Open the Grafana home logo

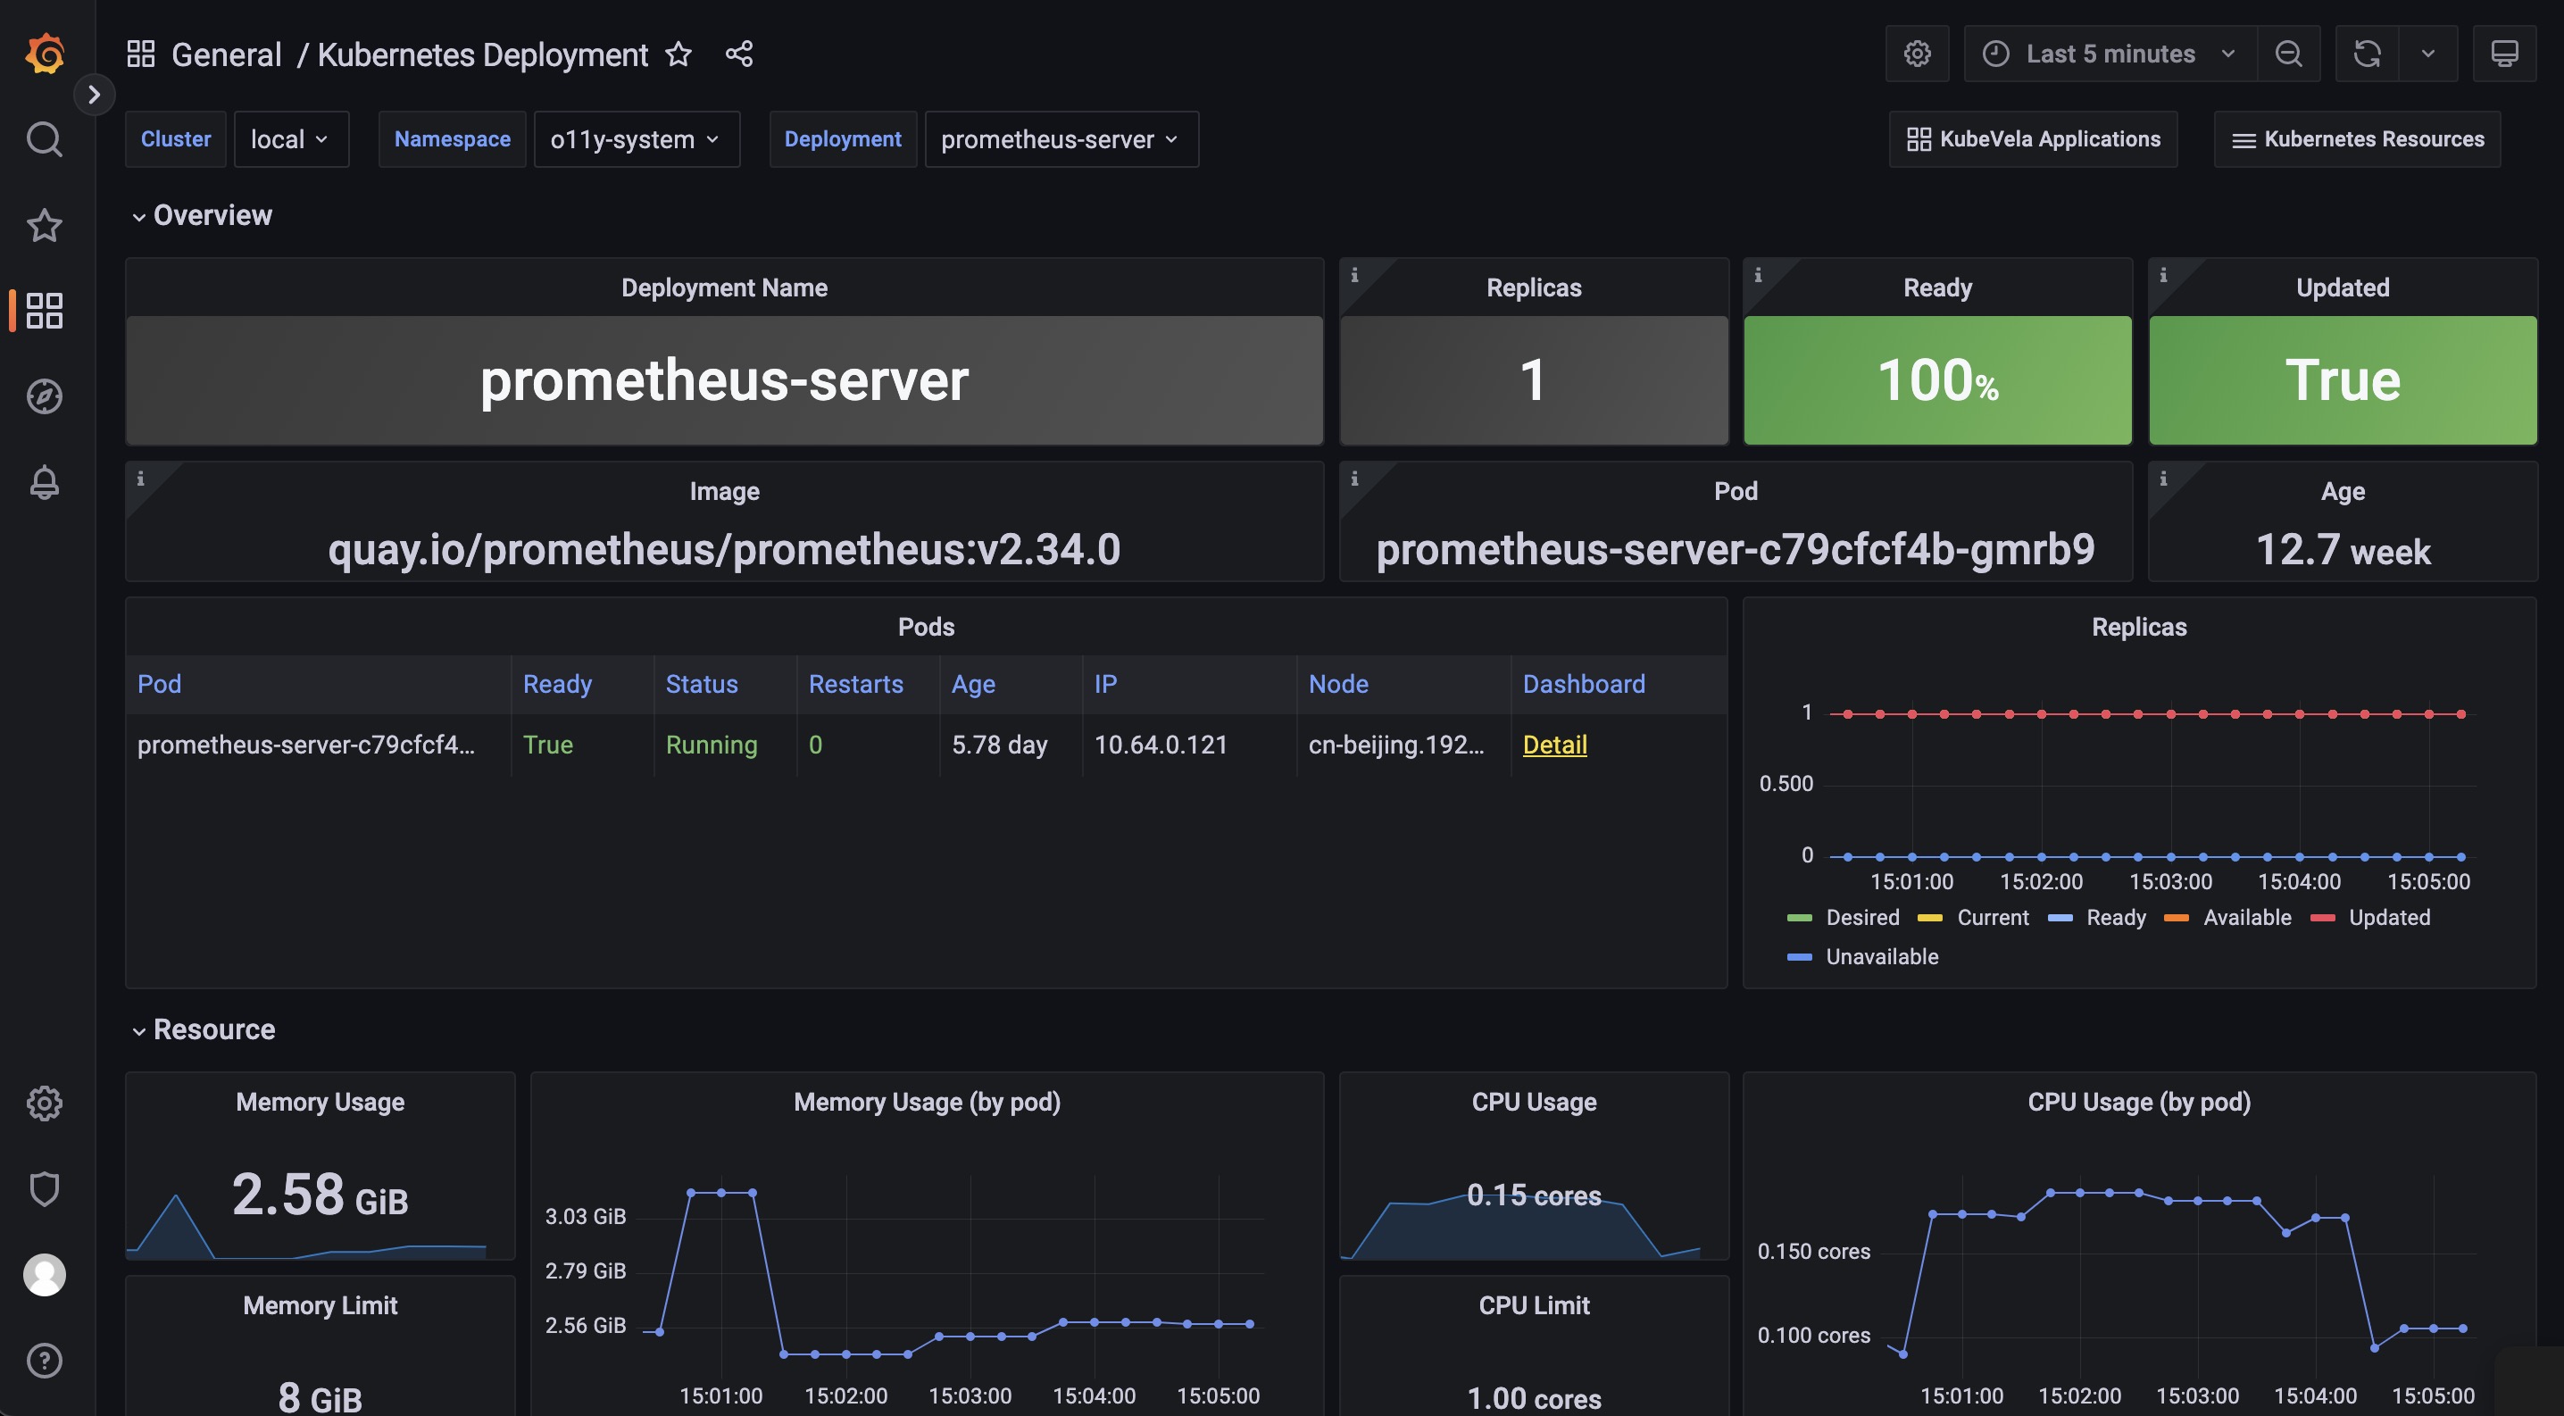(x=45, y=53)
